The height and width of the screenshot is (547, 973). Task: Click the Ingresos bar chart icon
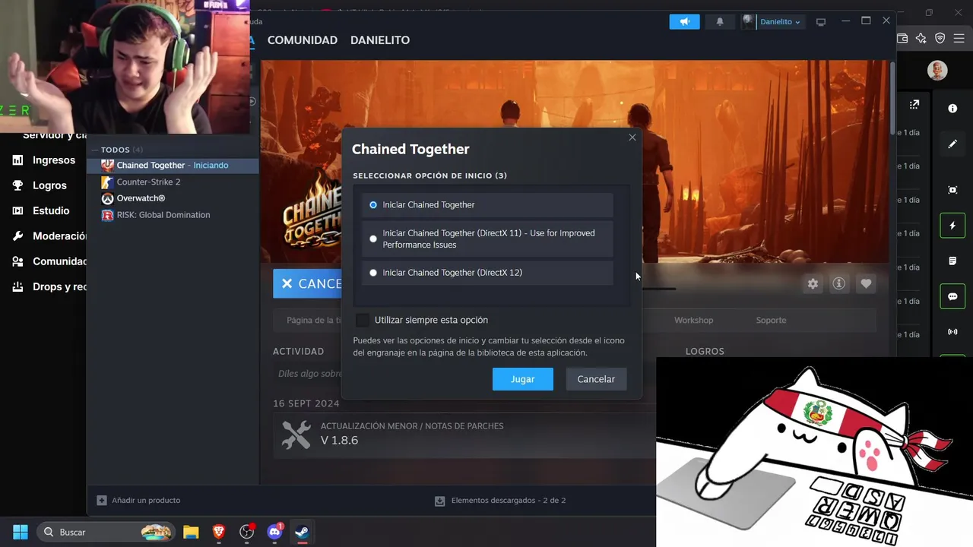[17, 160]
